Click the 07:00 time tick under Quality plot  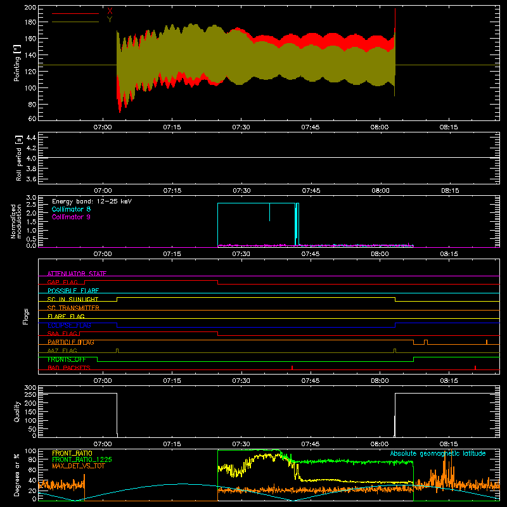pyautogui.click(x=103, y=444)
